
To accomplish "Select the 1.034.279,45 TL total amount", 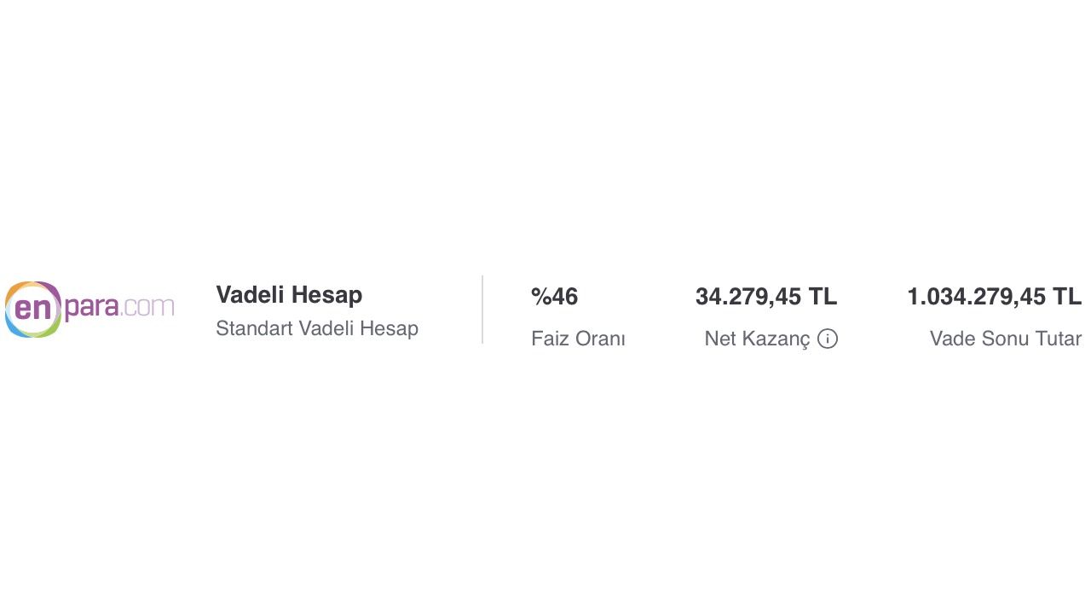I will click(994, 297).
